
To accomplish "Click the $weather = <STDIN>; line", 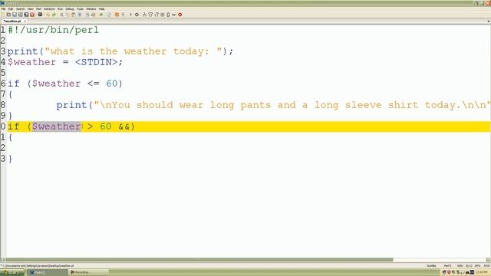I will [65, 62].
